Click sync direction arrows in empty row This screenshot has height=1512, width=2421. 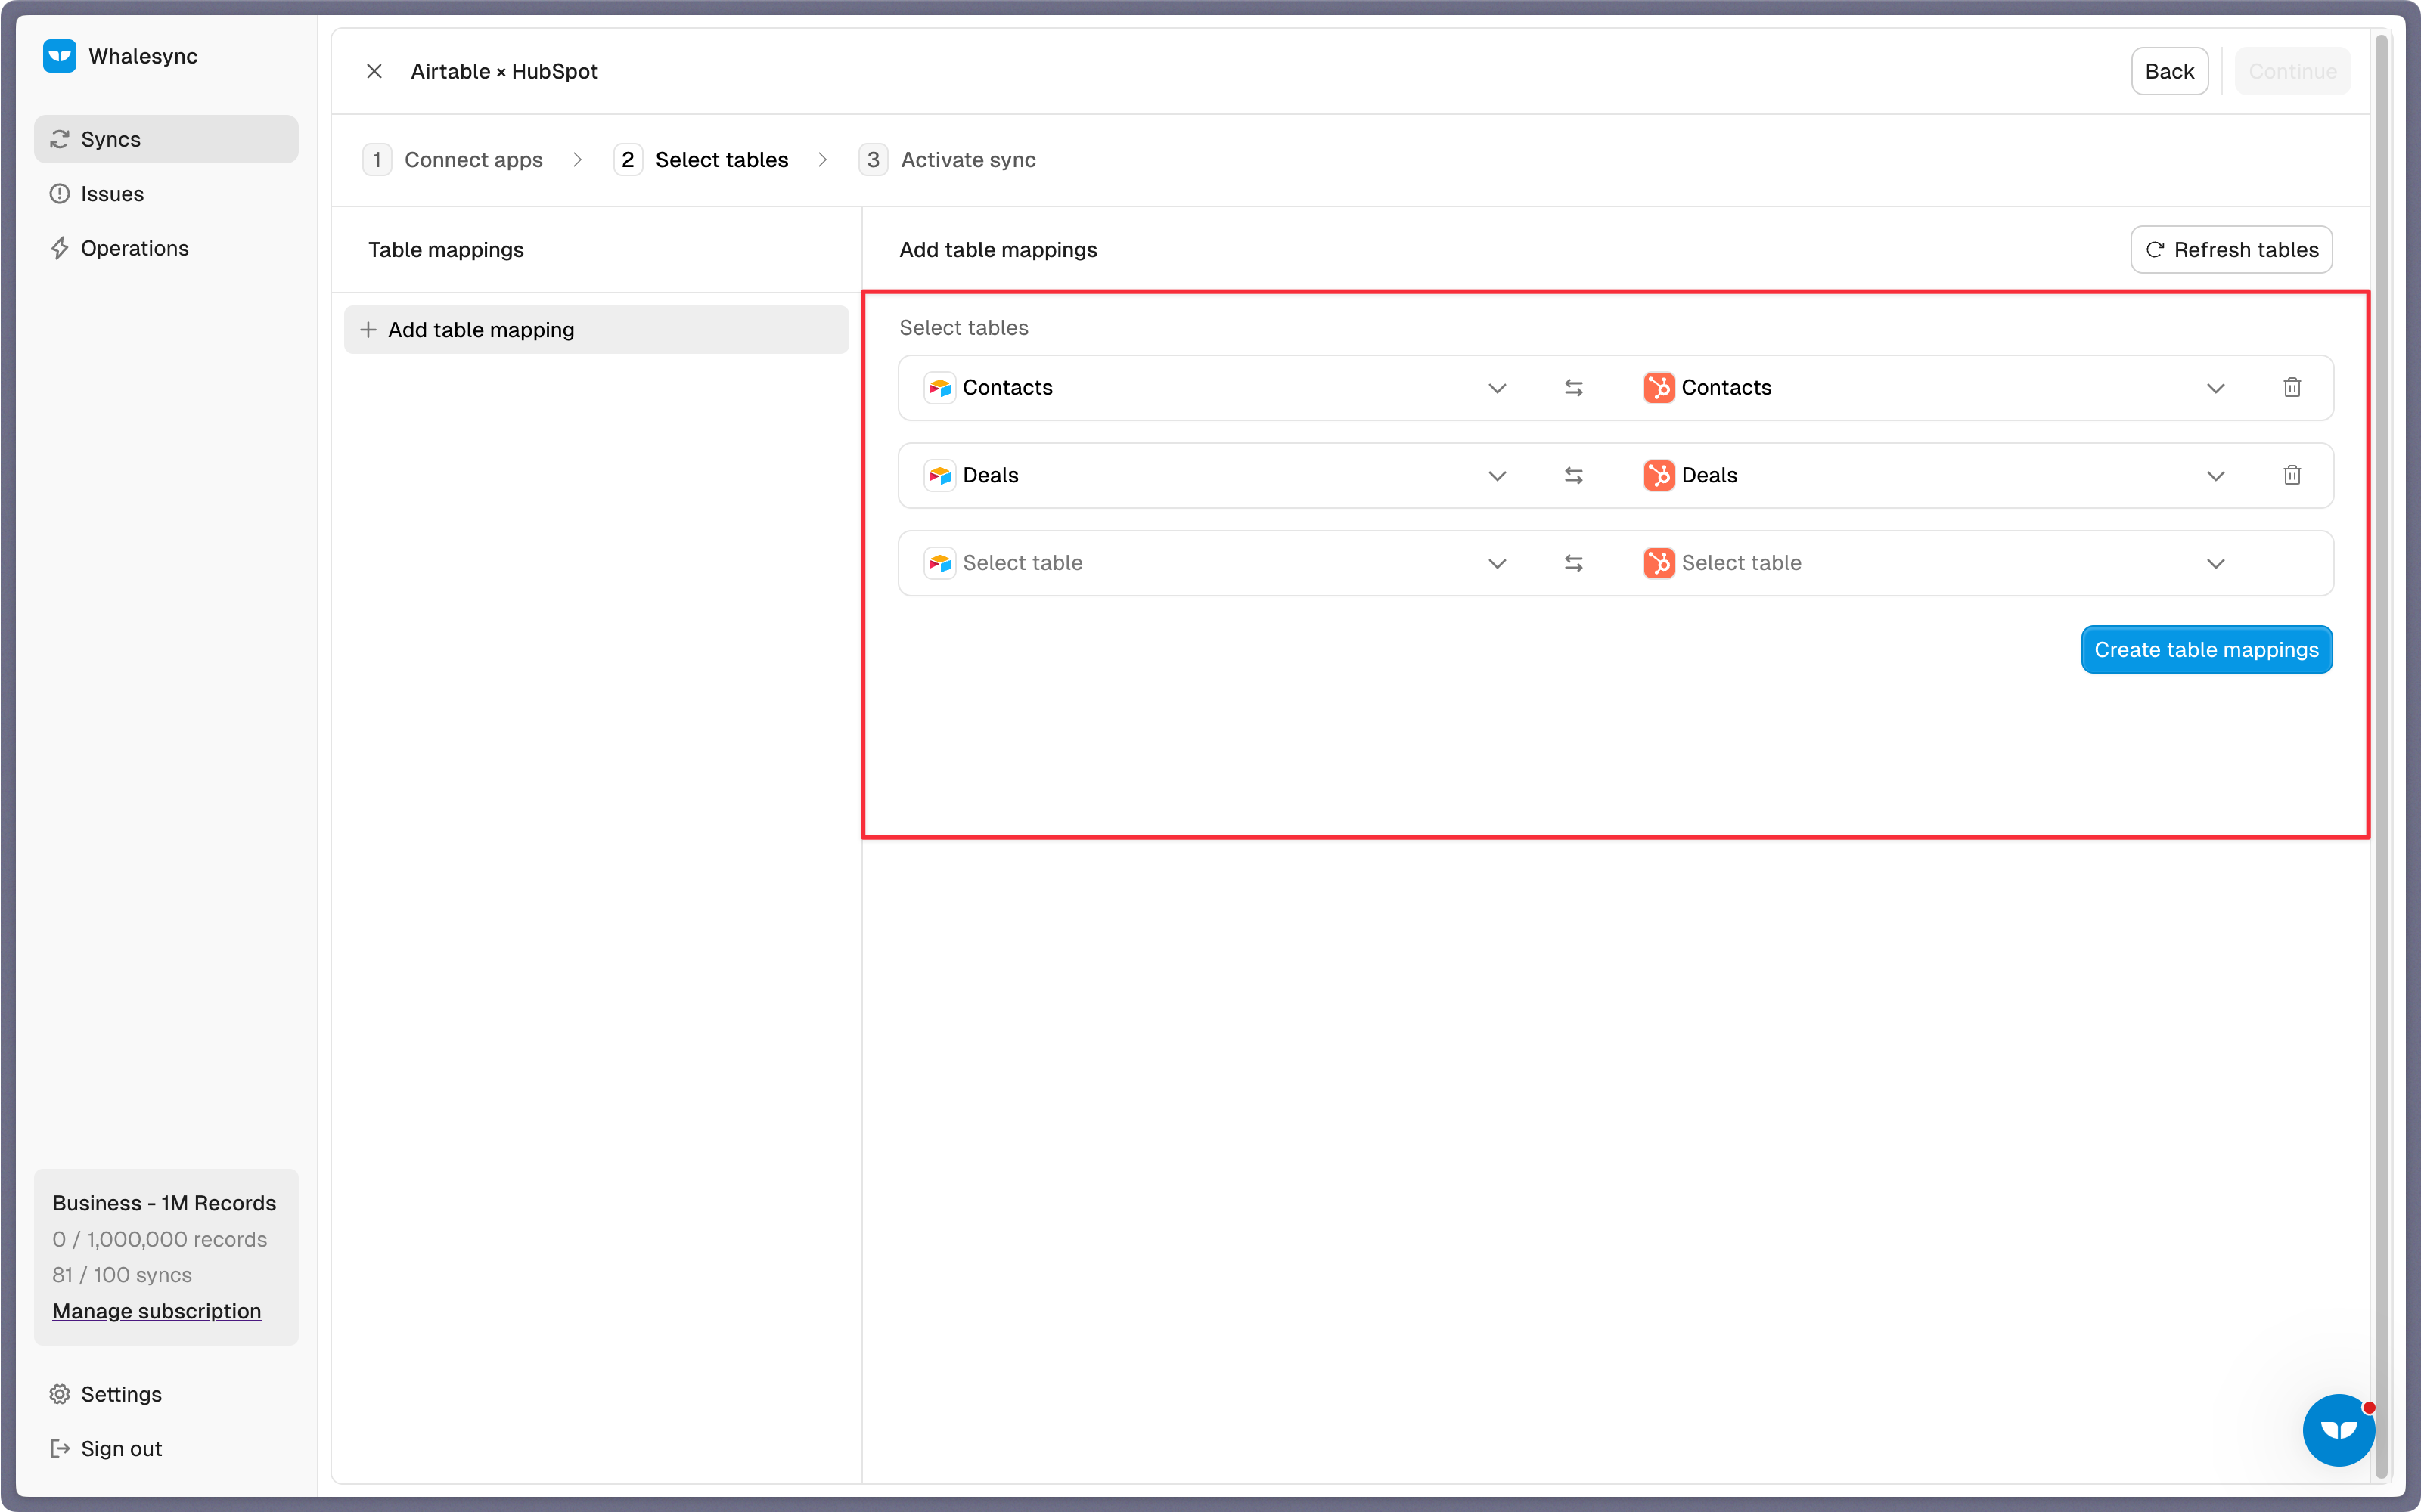(x=1574, y=563)
